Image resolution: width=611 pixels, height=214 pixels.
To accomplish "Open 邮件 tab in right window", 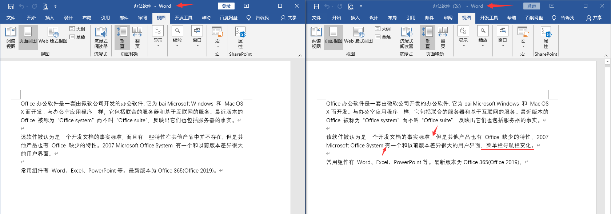I will [x=430, y=17].
